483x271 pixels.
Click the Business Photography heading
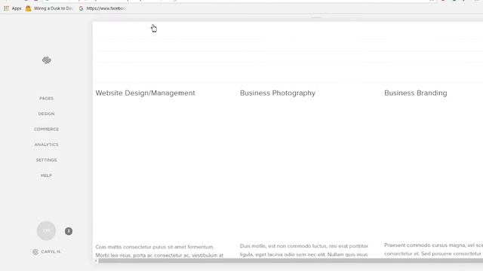(x=278, y=93)
